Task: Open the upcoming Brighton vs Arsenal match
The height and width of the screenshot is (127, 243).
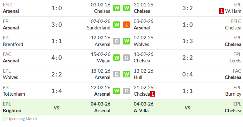Action: (57, 107)
